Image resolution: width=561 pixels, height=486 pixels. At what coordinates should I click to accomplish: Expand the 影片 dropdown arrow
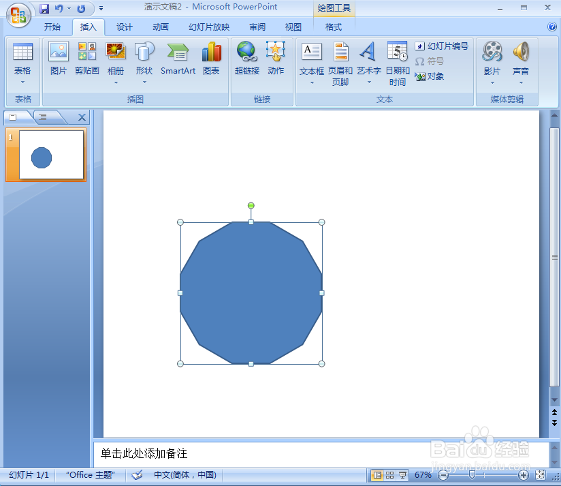[x=492, y=82]
